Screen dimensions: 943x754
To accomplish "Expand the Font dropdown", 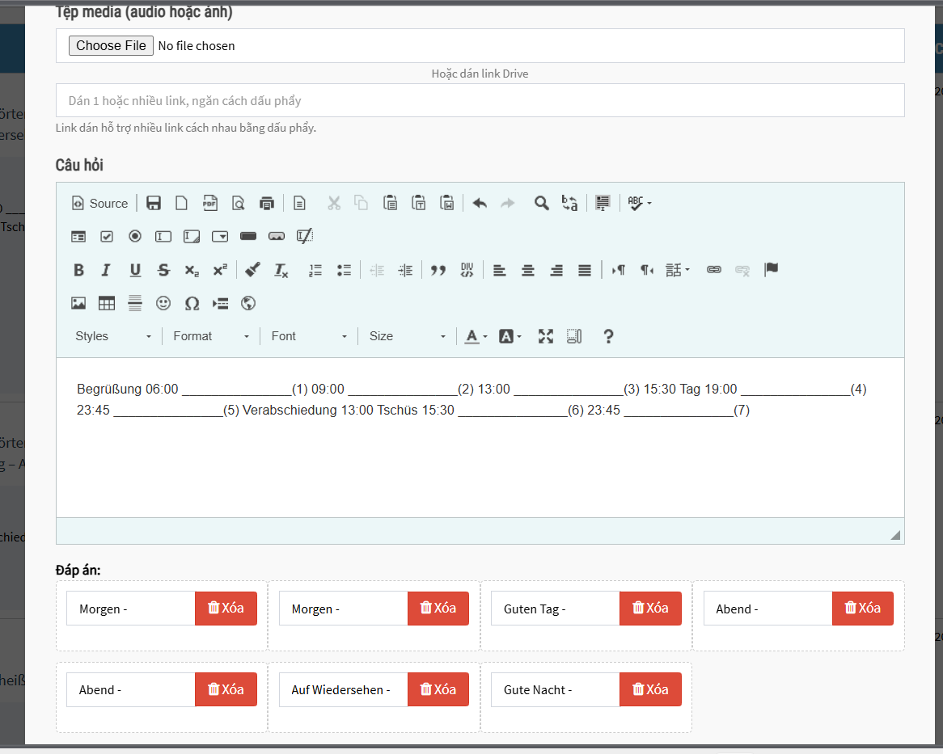I will point(309,336).
